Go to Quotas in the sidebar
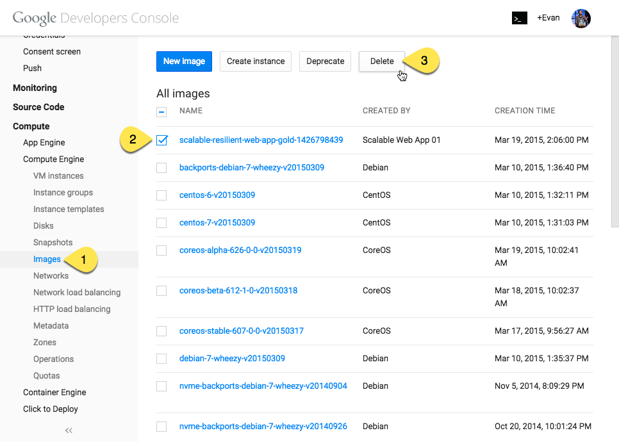Image resolution: width=619 pixels, height=442 pixels. coord(47,375)
